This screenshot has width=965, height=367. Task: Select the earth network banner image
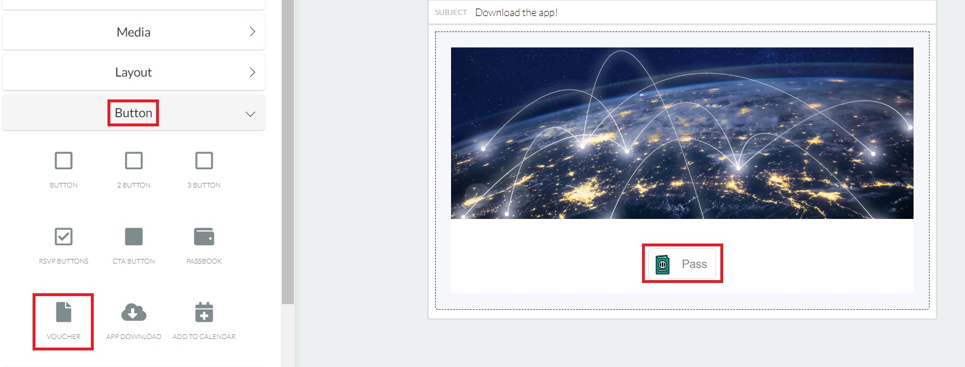tap(682, 133)
